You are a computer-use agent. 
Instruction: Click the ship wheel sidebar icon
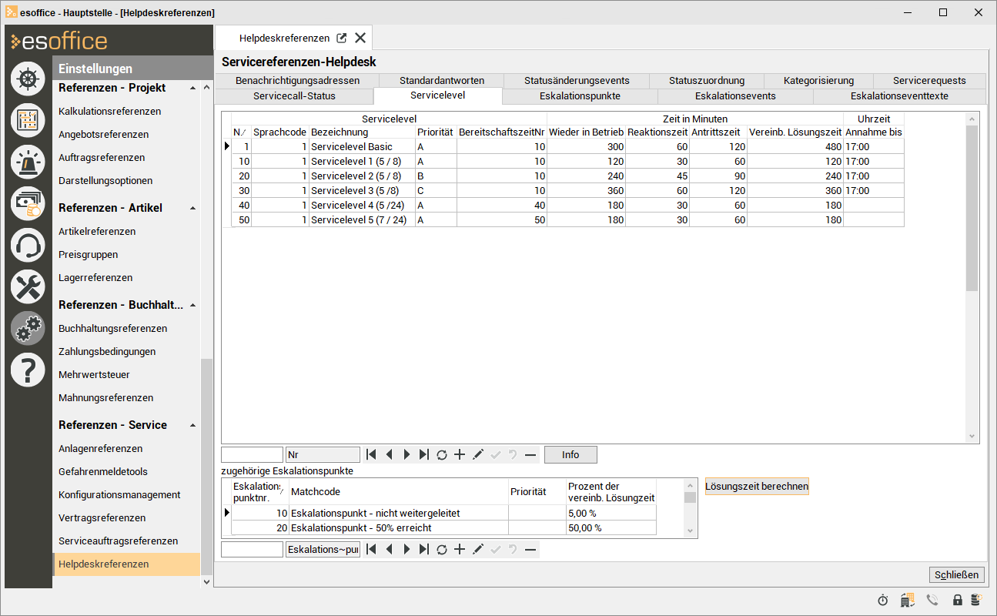[28, 79]
